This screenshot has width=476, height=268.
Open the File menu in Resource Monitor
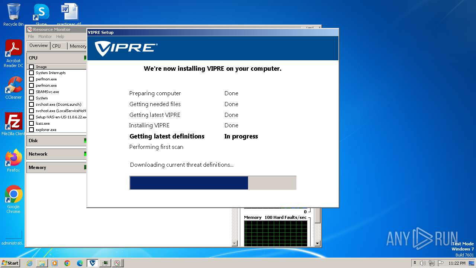pyautogui.click(x=31, y=36)
